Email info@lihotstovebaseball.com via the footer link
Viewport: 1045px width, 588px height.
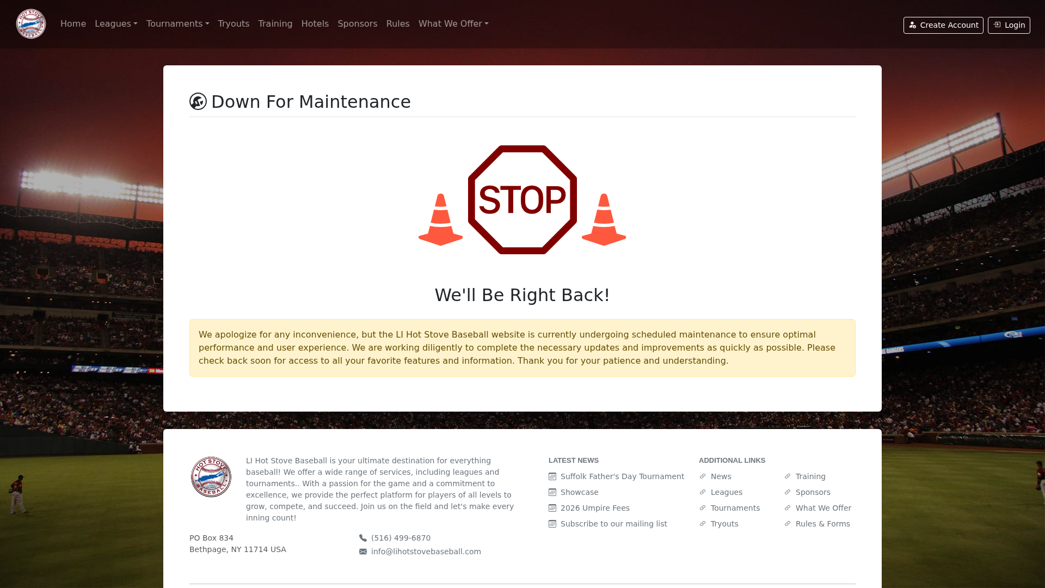pyautogui.click(x=426, y=552)
